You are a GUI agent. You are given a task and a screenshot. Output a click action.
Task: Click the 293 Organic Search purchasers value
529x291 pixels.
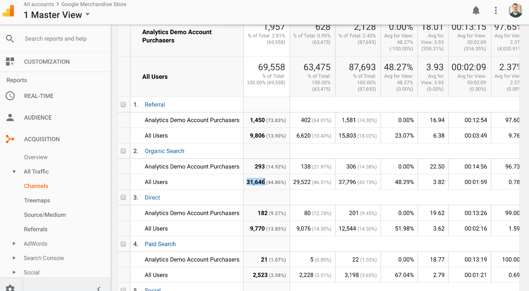point(260,167)
